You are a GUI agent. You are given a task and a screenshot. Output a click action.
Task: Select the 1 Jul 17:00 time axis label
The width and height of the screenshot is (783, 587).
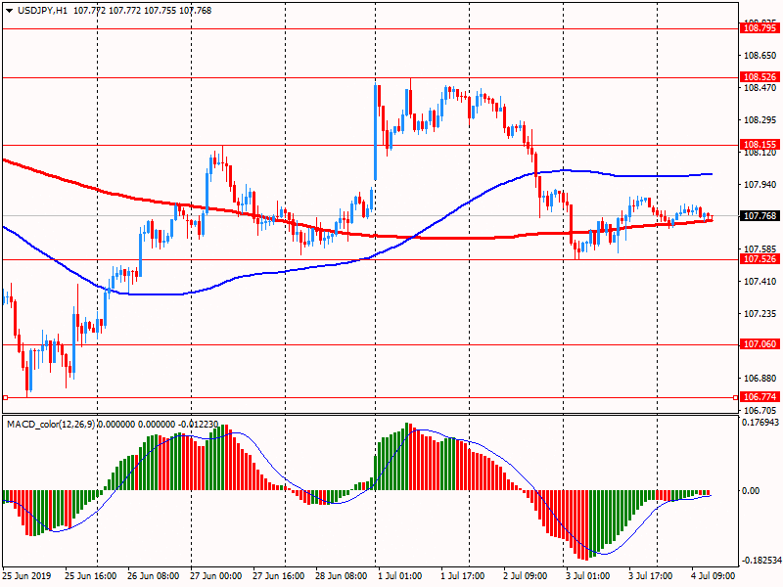[x=462, y=576]
